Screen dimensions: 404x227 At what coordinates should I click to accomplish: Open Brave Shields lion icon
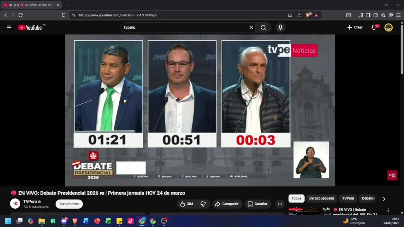point(308,15)
